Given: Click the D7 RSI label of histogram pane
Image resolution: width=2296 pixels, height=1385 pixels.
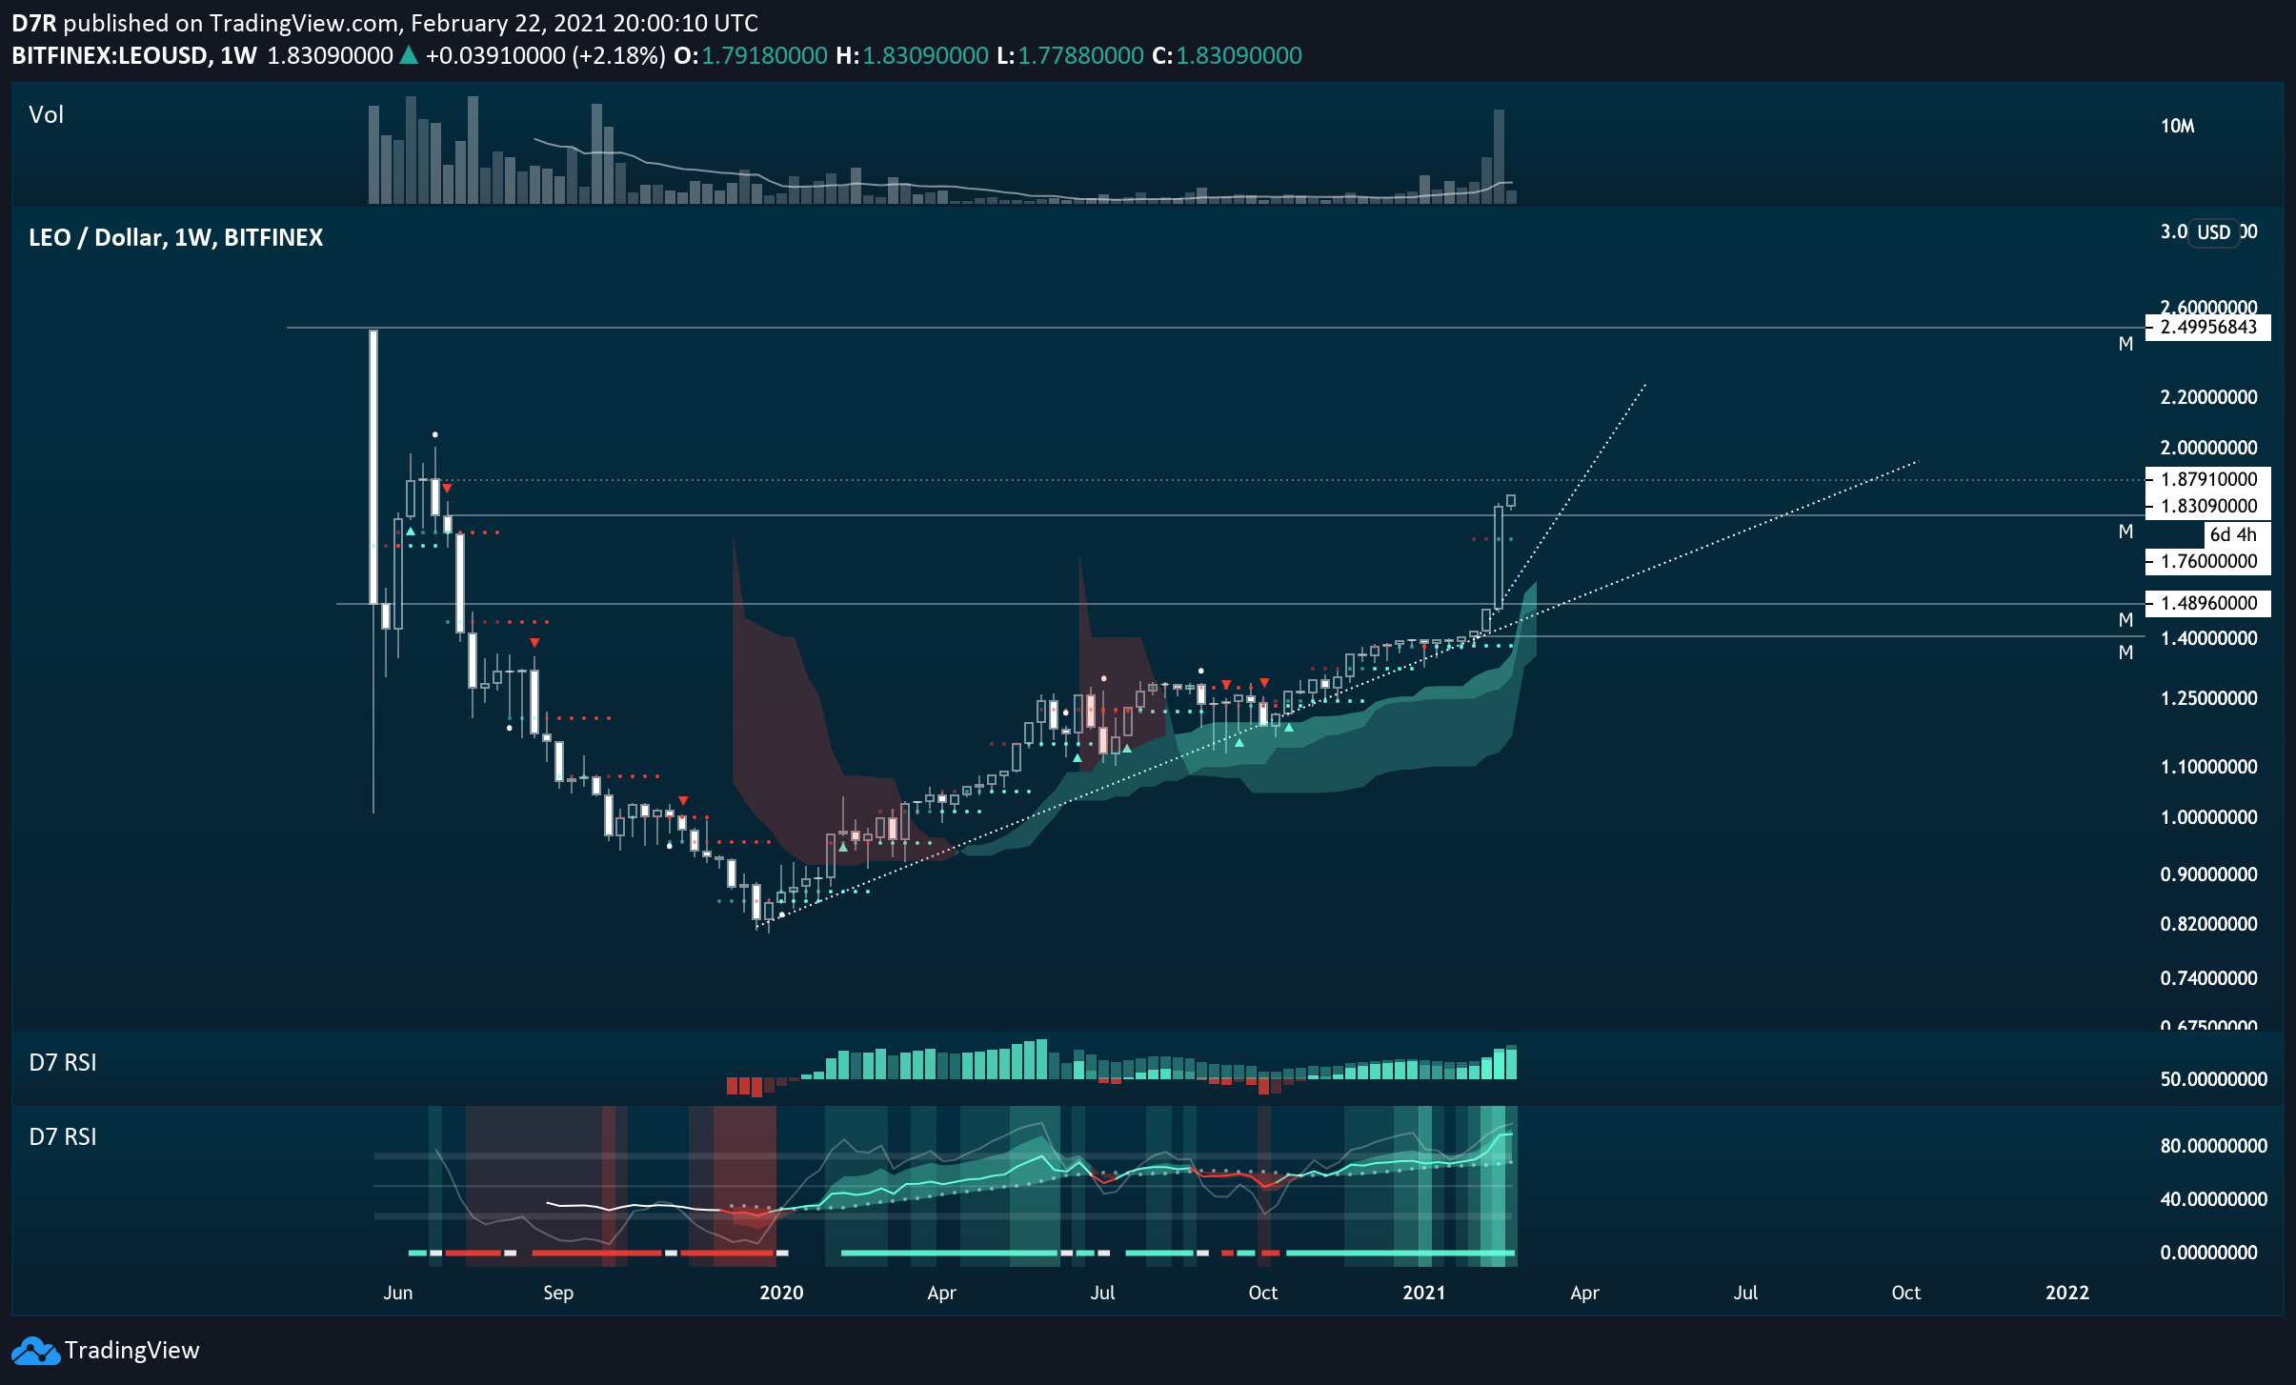Looking at the screenshot, I should pyautogui.click(x=63, y=1063).
